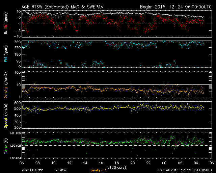Click the blue Phi (gsm) axis label
Viewport: 216px width, 173px height.
[6, 54]
